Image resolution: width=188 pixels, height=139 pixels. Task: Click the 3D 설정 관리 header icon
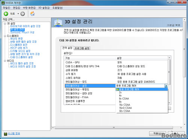[x=58, y=23]
